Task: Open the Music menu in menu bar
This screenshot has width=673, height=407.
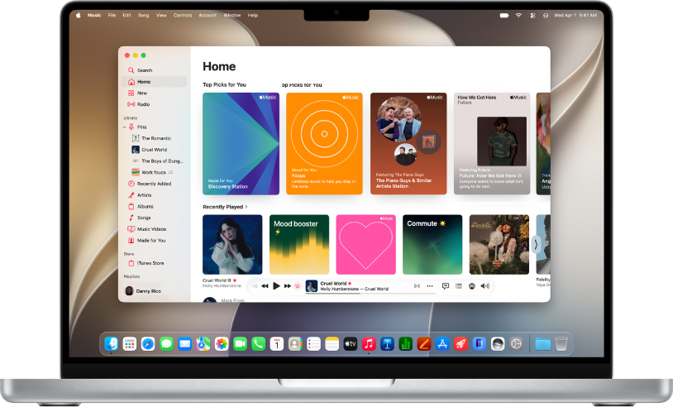Action: (94, 15)
